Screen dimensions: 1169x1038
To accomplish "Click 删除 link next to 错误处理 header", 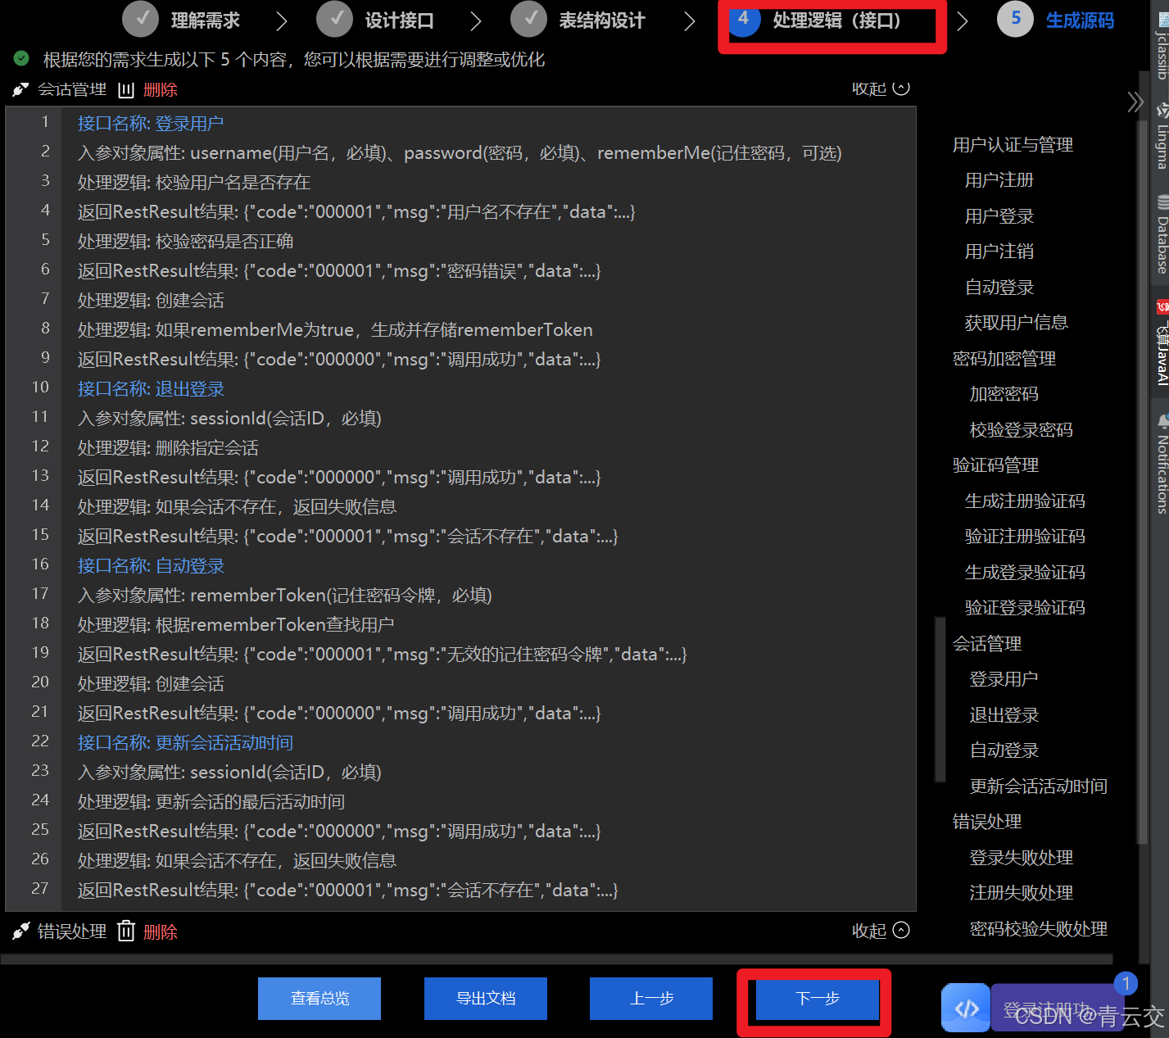I will (161, 931).
